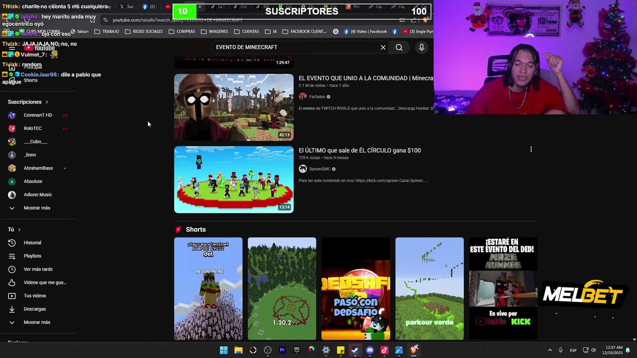Open the MAZE RUNNER evento Short
Screen dimensions: 637x358
point(503,289)
